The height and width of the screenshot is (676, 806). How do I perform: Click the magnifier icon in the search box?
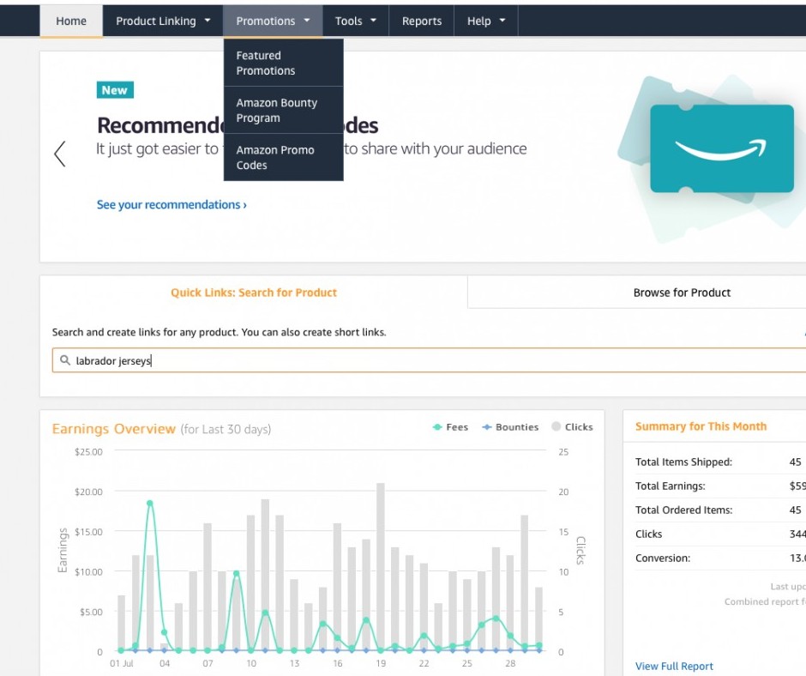[x=65, y=360]
